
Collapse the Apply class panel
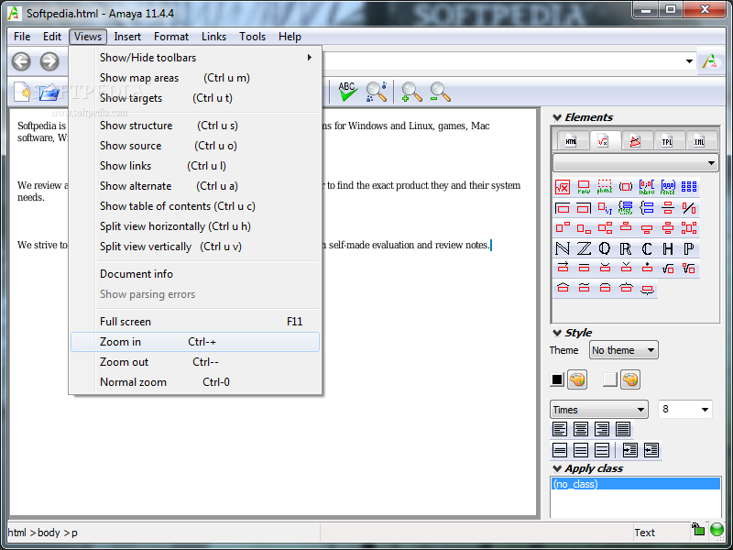[x=557, y=468]
